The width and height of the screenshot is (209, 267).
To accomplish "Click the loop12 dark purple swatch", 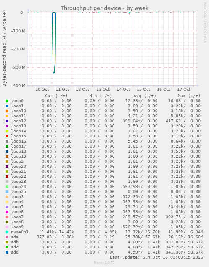I will tap(7, 121).
